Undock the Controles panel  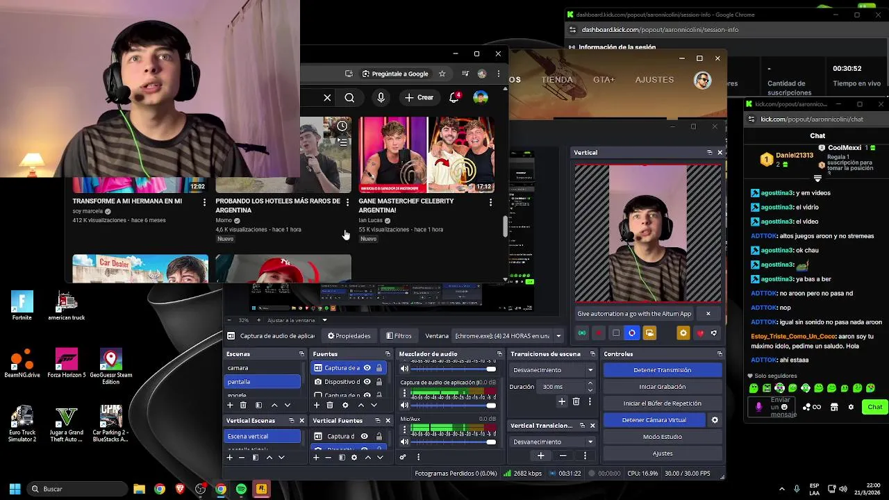pyautogui.click(x=720, y=354)
